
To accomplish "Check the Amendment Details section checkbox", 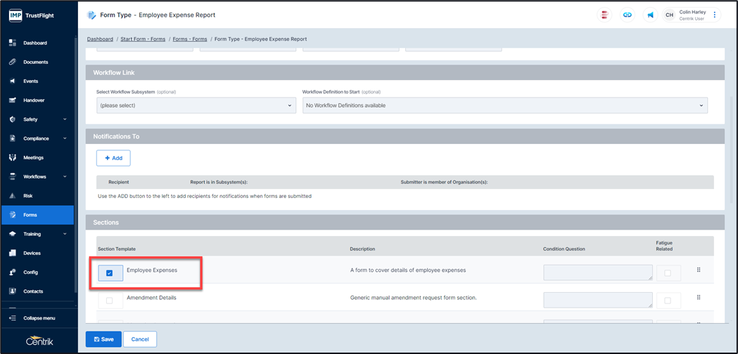I will point(110,301).
